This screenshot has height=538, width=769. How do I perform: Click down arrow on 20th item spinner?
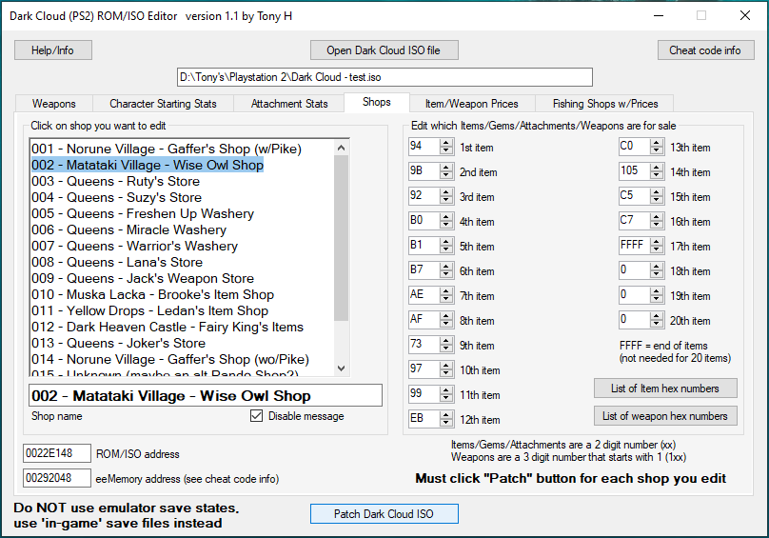pyautogui.click(x=657, y=325)
